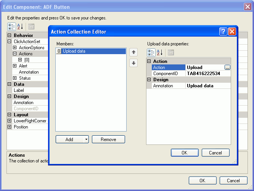254x191 pixels.
Task: Click the Upload data Annotation value
Action: [x=200, y=86]
